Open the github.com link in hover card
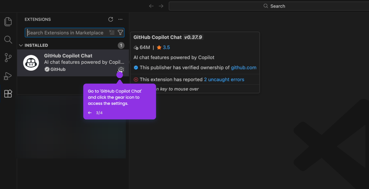369x189 pixels. (244, 68)
